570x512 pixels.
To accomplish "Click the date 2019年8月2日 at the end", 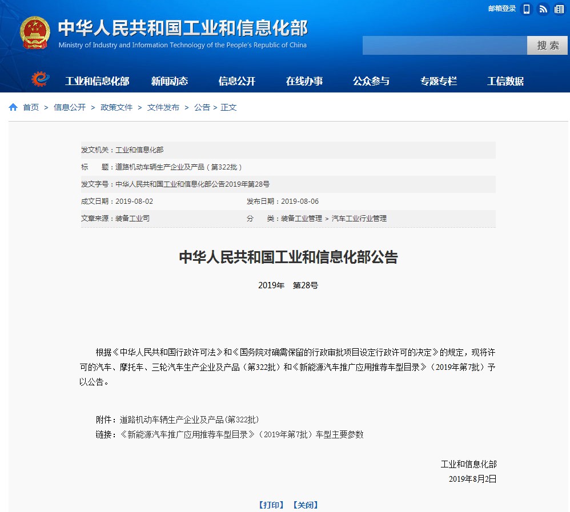I will (x=472, y=479).
